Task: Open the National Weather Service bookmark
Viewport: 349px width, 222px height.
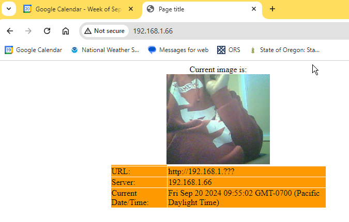Action: (x=105, y=50)
